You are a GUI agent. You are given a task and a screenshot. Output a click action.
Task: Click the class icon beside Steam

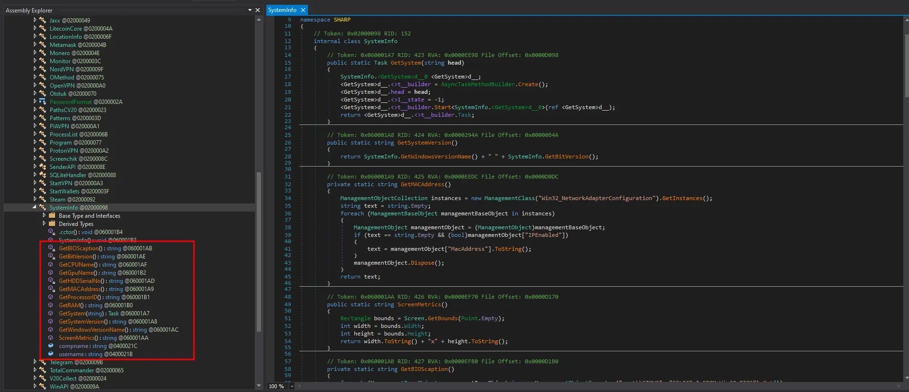[43, 199]
